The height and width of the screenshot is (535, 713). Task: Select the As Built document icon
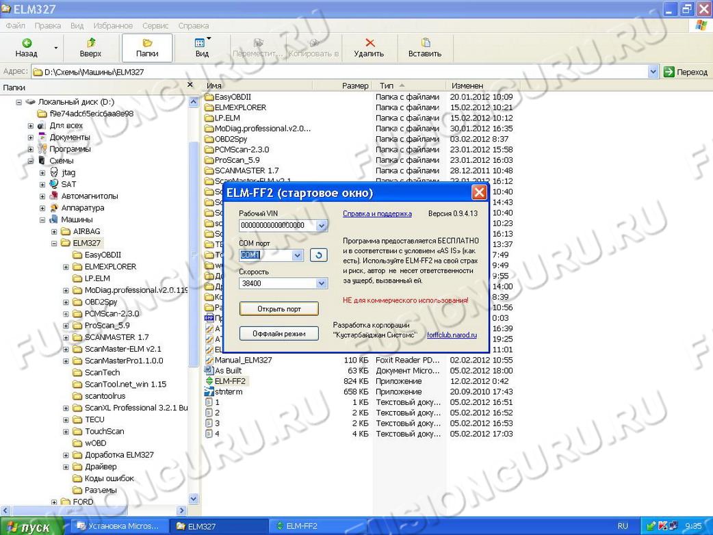click(x=209, y=370)
